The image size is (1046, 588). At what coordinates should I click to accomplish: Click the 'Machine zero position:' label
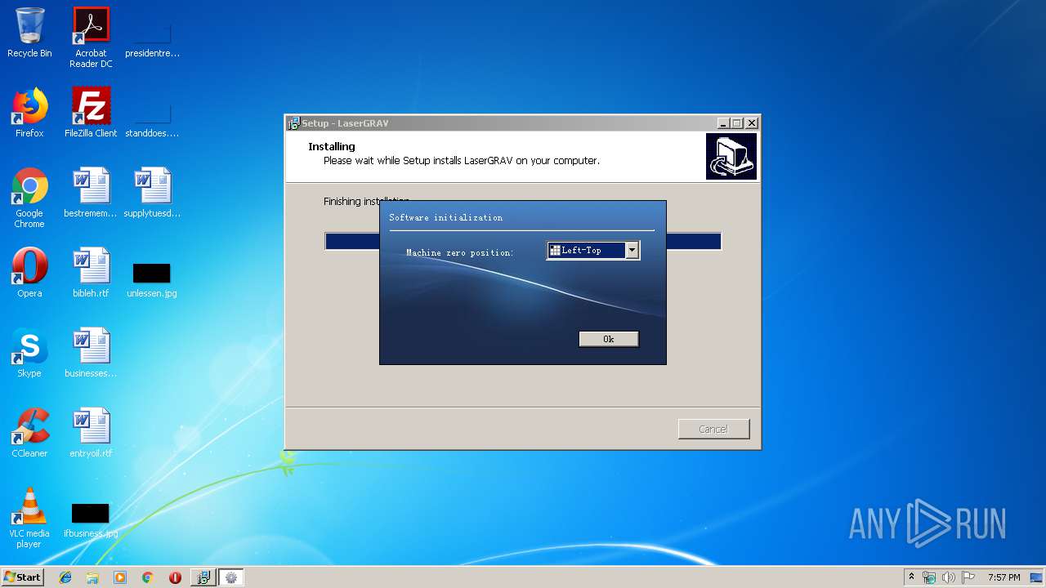460,253
